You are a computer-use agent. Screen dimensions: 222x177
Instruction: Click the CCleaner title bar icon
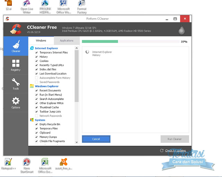tap(7, 19)
